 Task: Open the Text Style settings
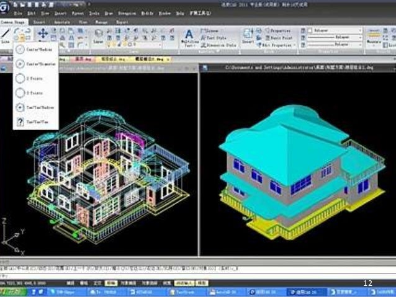point(214,38)
